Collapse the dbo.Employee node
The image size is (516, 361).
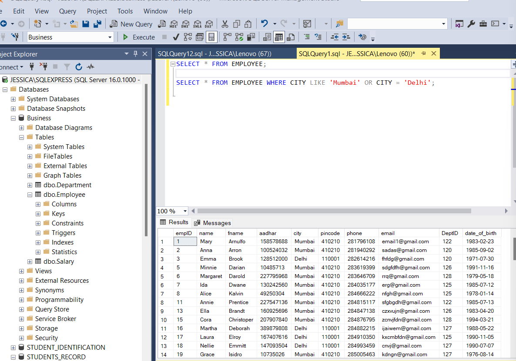tap(29, 194)
